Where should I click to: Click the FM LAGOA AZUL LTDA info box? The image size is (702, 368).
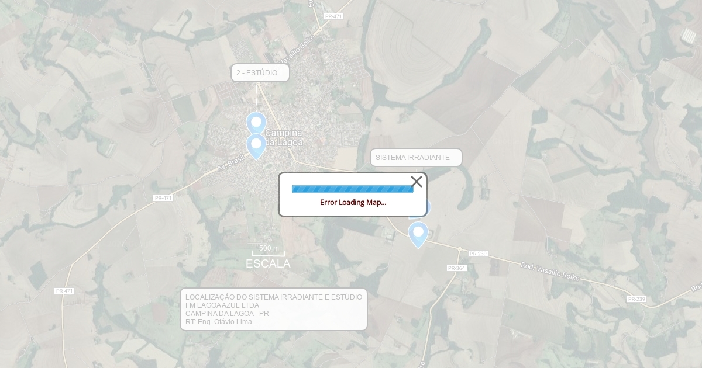tap(274, 310)
